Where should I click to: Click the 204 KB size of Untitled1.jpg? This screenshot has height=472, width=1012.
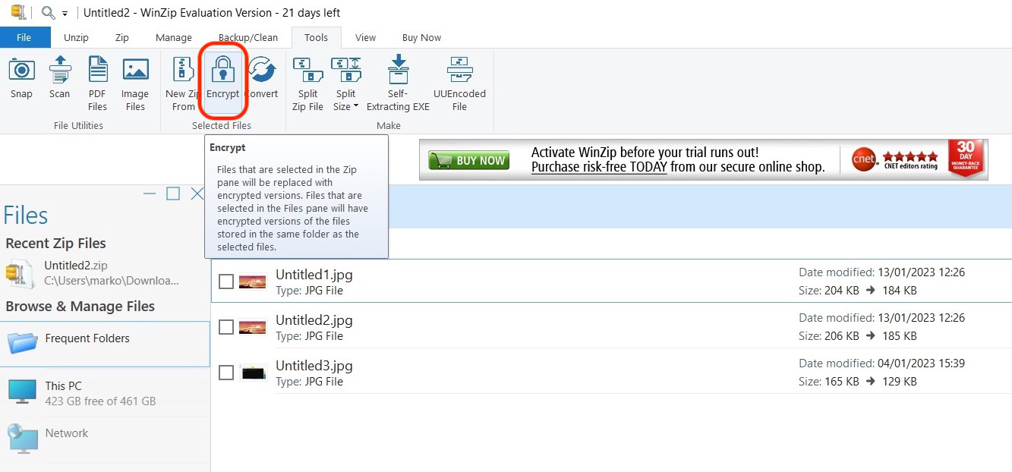click(x=841, y=291)
